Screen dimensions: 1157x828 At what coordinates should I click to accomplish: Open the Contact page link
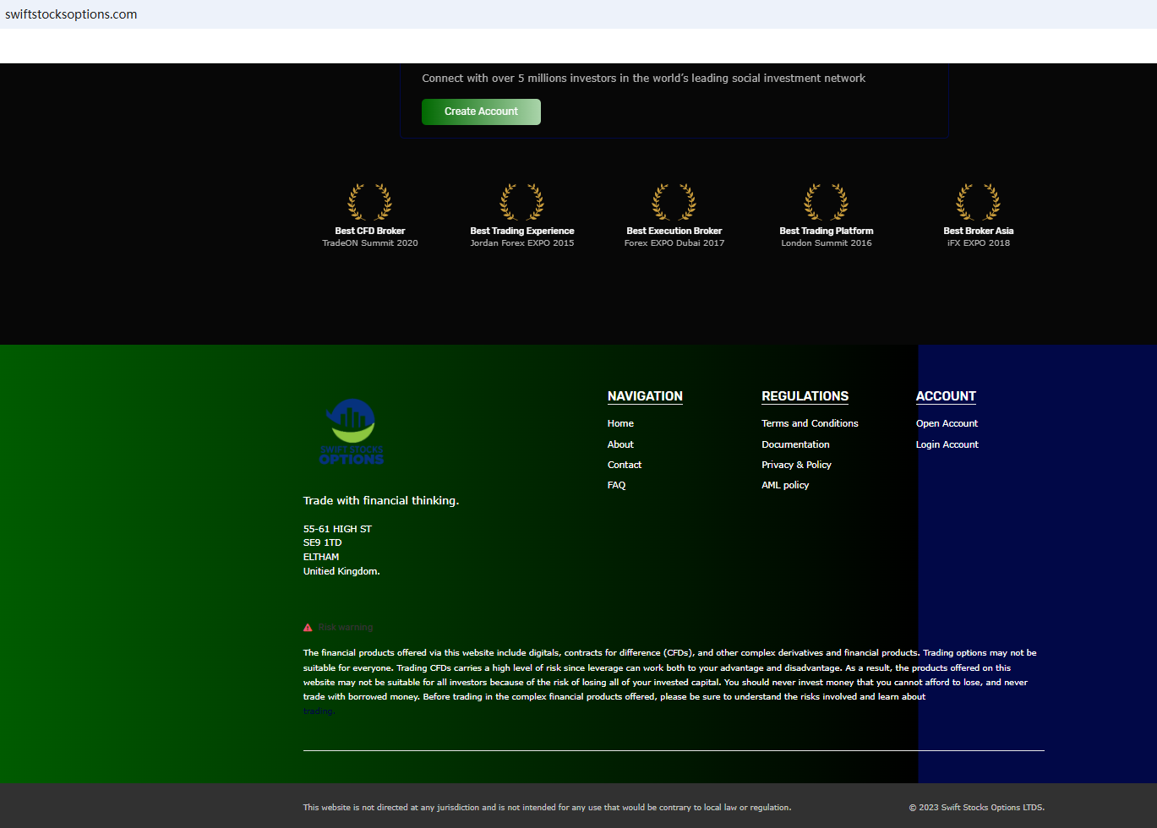[625, 465]
